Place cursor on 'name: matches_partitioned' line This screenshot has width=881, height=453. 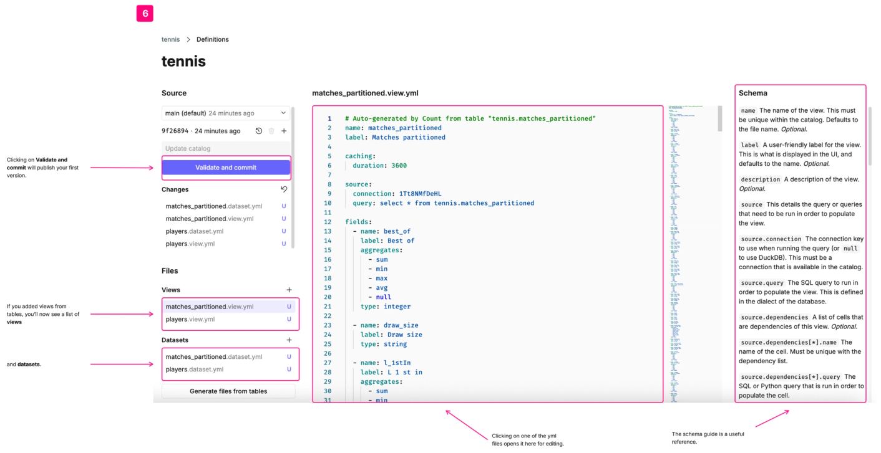tap(393, 128)
